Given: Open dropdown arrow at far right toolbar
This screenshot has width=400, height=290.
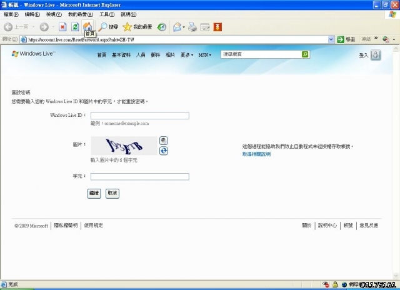Looking at the screenshot, I should (x=394, y=39).
